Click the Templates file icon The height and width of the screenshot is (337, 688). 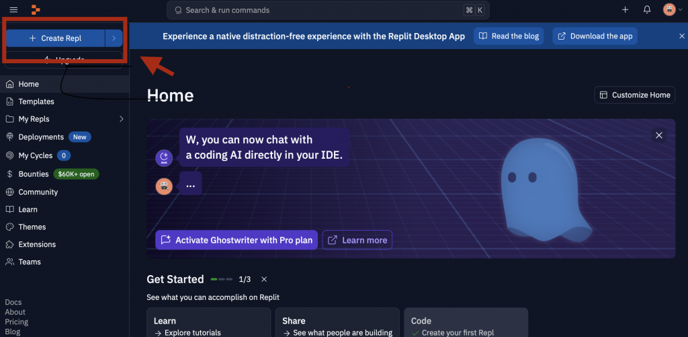9,102
